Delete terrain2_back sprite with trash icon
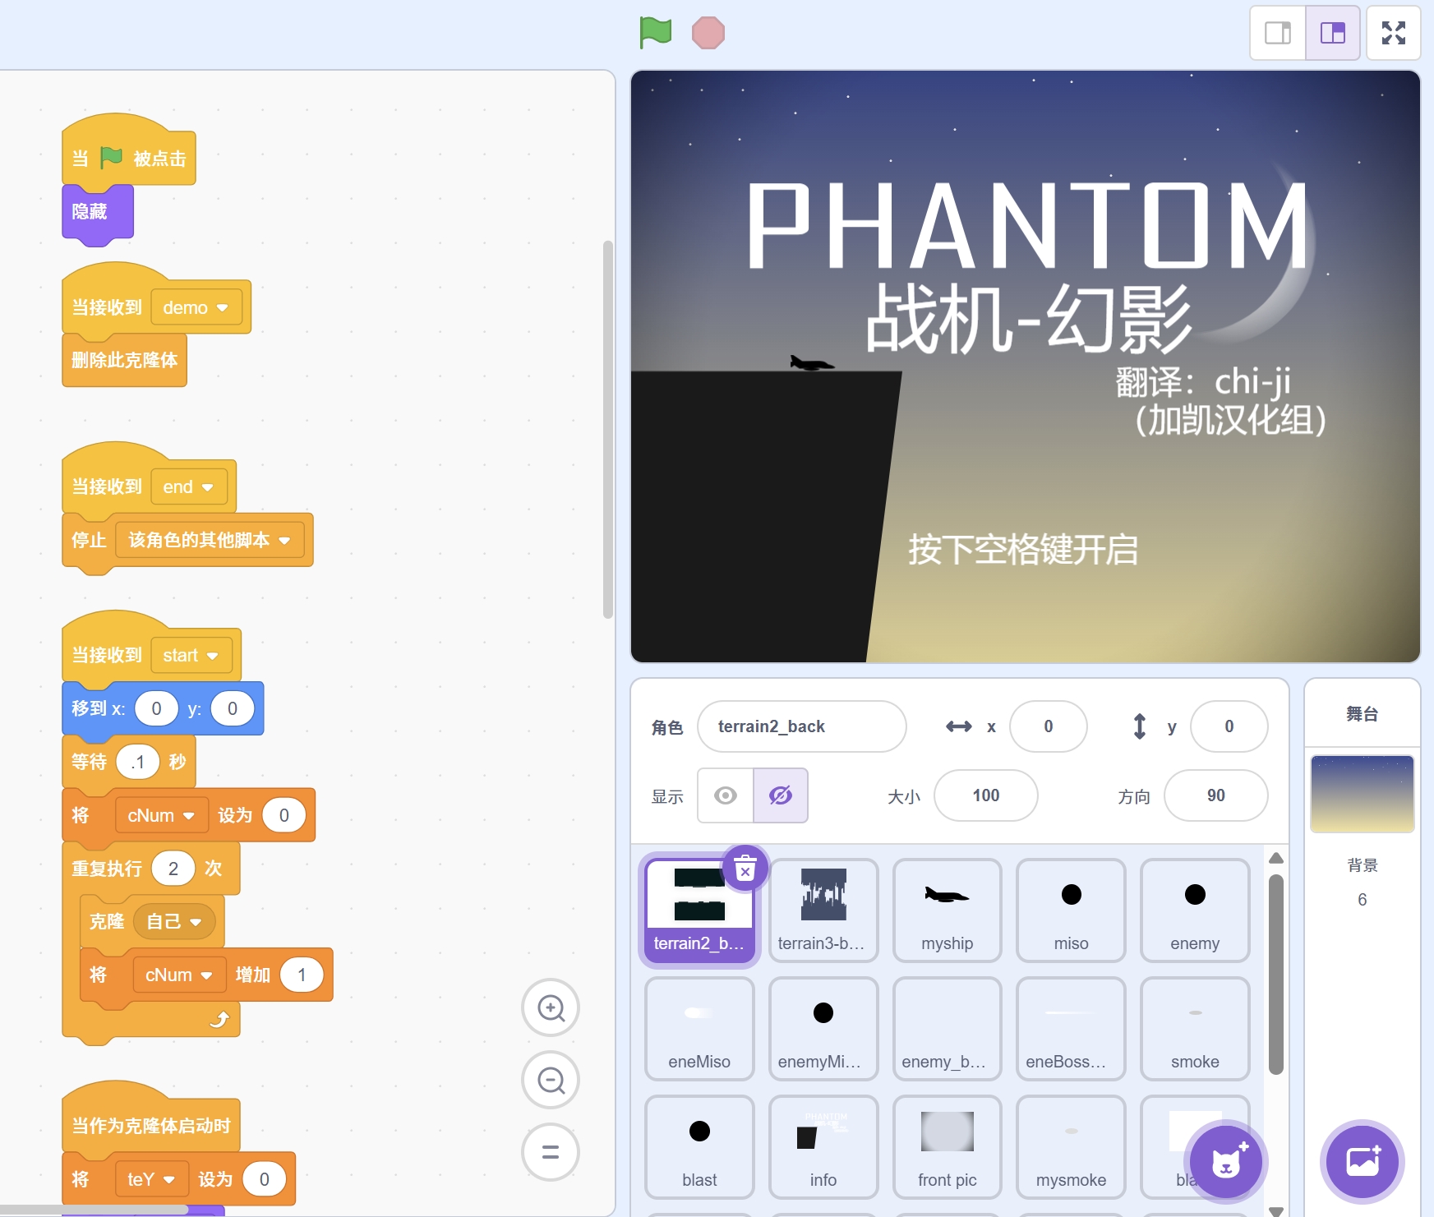 tap(745, 869)
